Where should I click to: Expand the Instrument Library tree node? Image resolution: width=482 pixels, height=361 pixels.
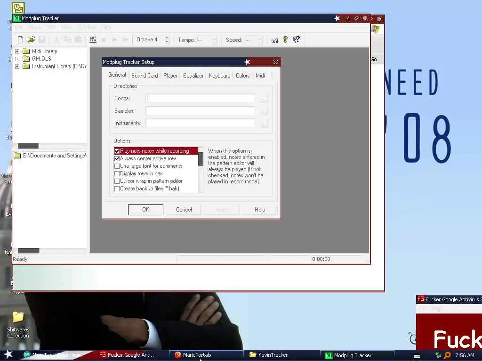click(x=17, y=66)
